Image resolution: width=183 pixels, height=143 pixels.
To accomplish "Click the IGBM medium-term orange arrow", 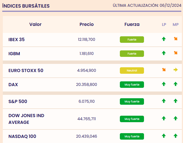I will tap(176, 53).
